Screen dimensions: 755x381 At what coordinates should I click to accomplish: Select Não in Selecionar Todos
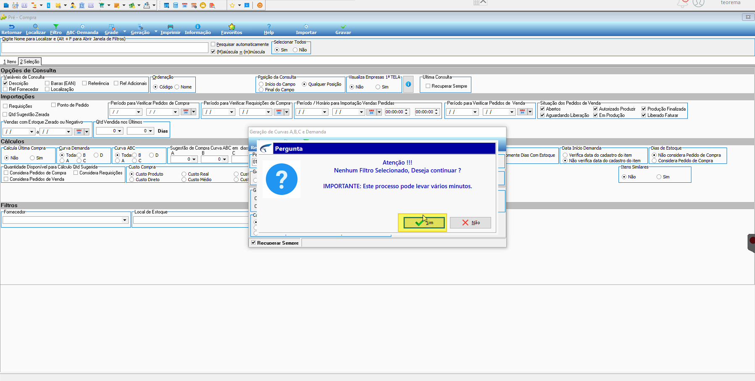tap(295, 50)
